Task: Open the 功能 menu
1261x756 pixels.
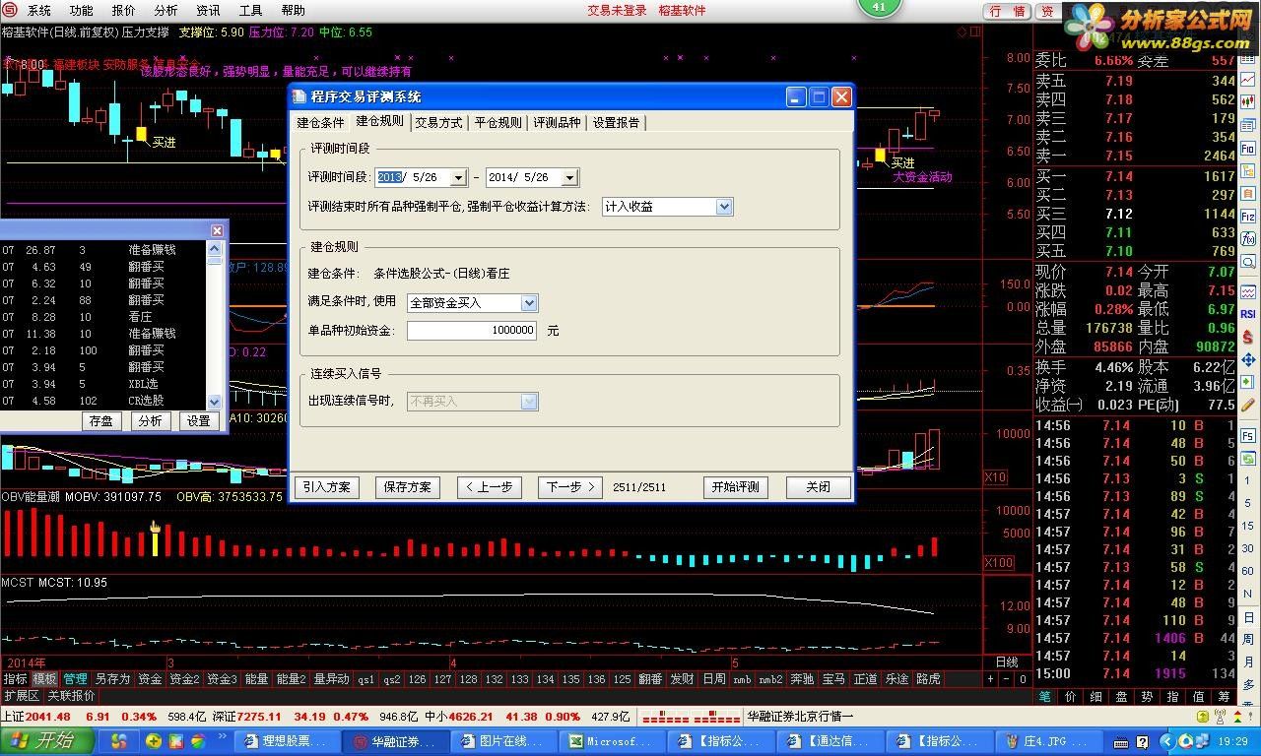Action: coord(82,11)
